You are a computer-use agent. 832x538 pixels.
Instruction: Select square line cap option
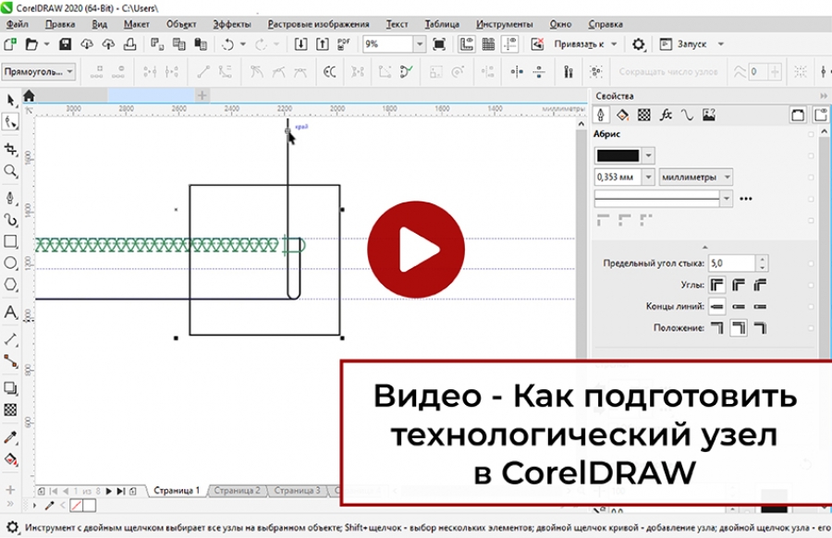click(x=716, y=306)
